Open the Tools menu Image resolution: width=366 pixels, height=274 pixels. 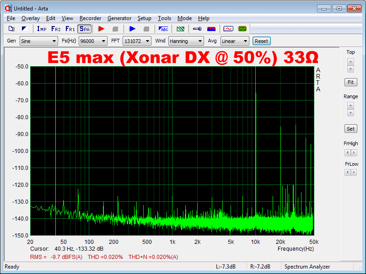click(x=164, y=18)
